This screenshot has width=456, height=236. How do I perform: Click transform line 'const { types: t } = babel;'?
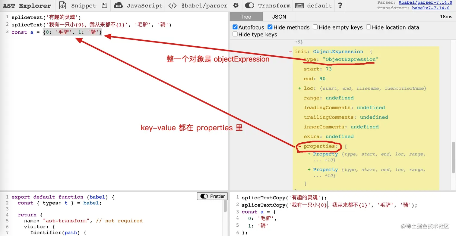coord(60,203)
